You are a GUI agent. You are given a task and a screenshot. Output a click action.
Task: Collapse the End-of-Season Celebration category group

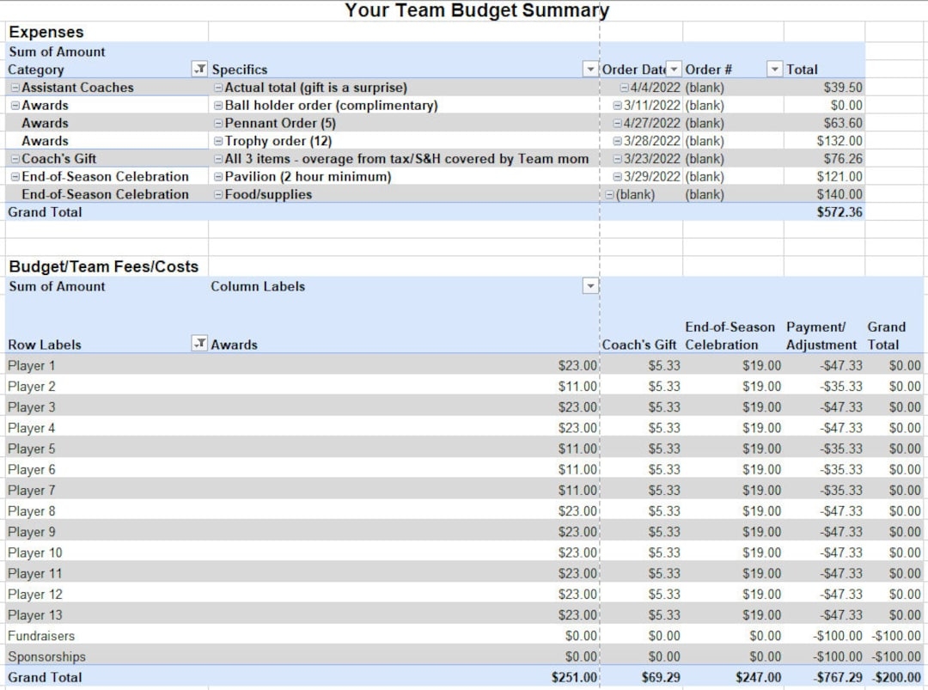15,177
